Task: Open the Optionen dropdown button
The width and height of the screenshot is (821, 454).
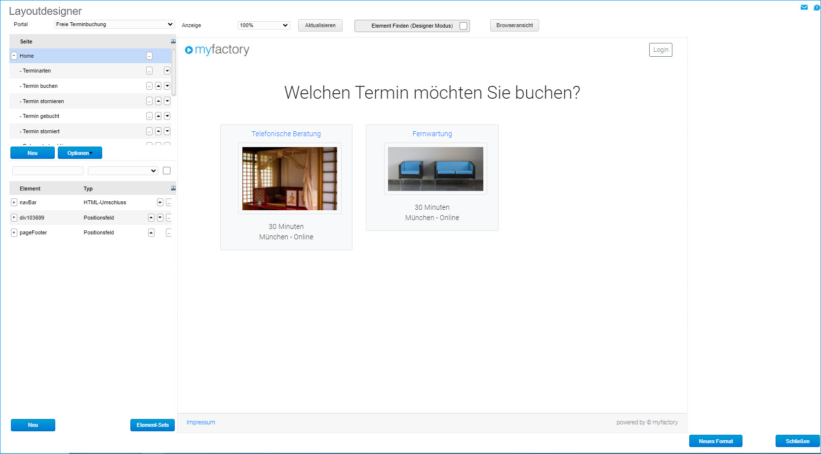Action: (80, 153)
